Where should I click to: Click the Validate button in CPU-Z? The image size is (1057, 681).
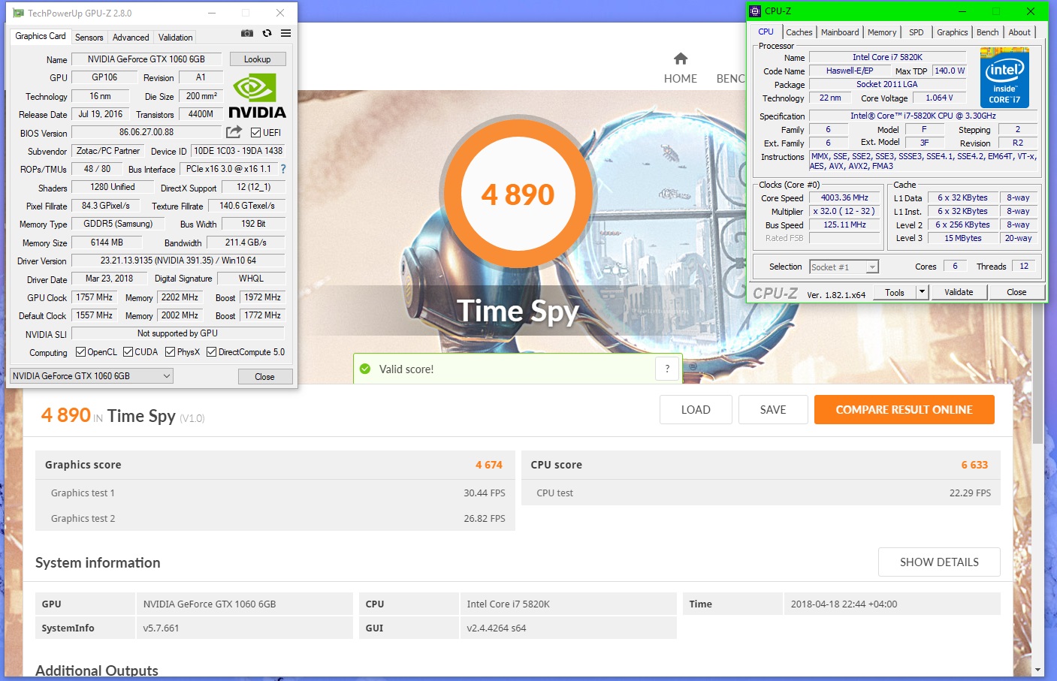(x=959, y=292)
